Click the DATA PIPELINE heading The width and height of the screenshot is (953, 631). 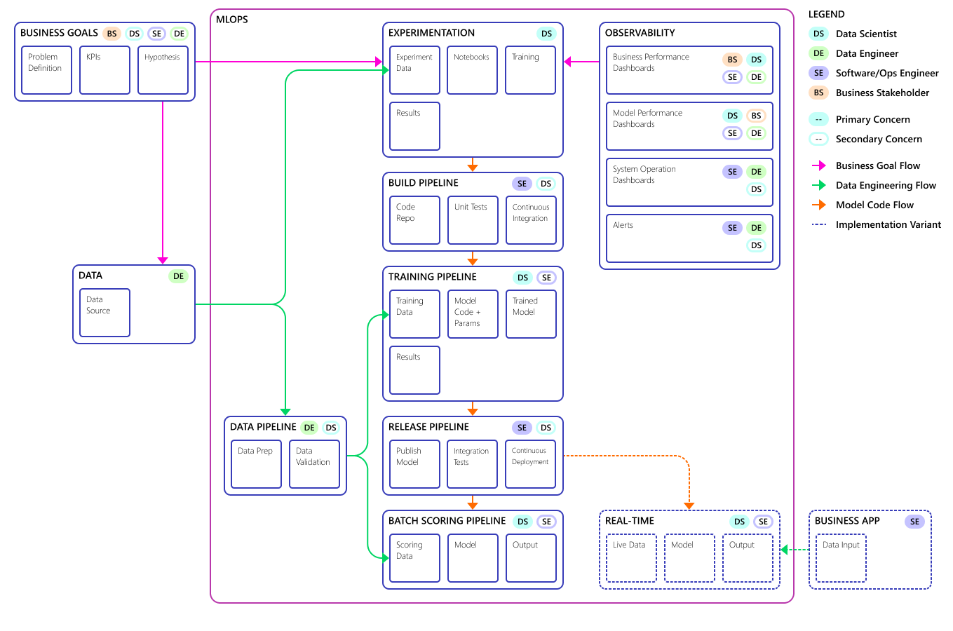[263, 427]
